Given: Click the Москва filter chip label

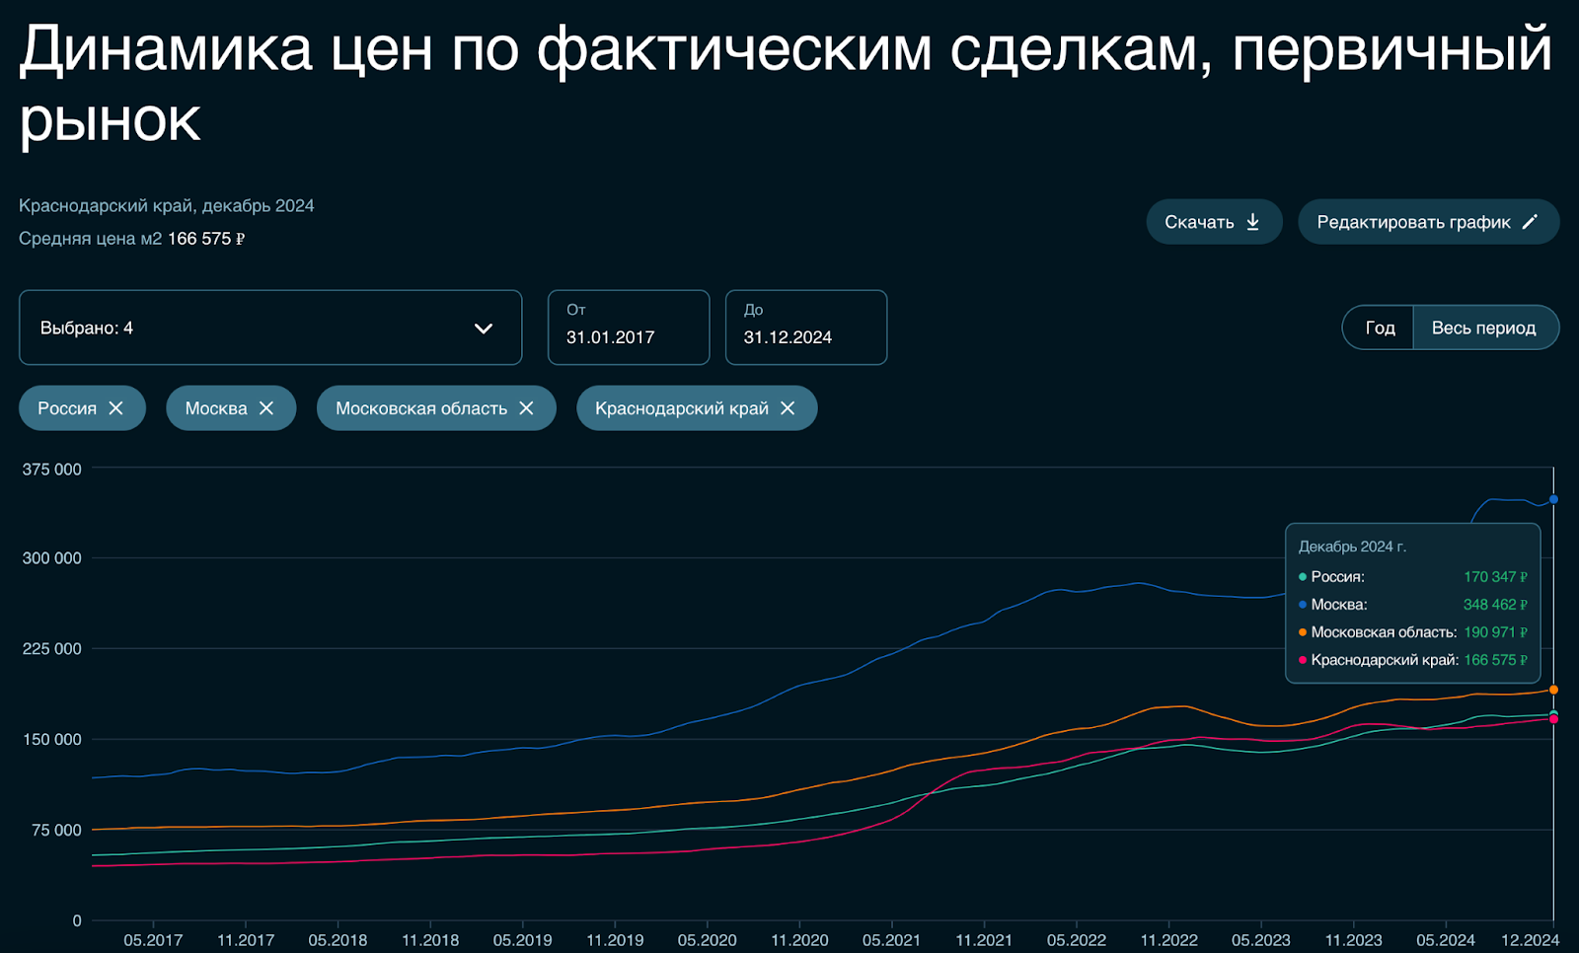Looking at the screenshot, I should pyautogui.click(x=216, y=408).
